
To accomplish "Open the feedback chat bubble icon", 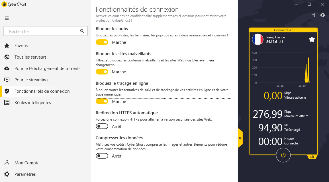I will pyautogui.click(x=313, y=15).
